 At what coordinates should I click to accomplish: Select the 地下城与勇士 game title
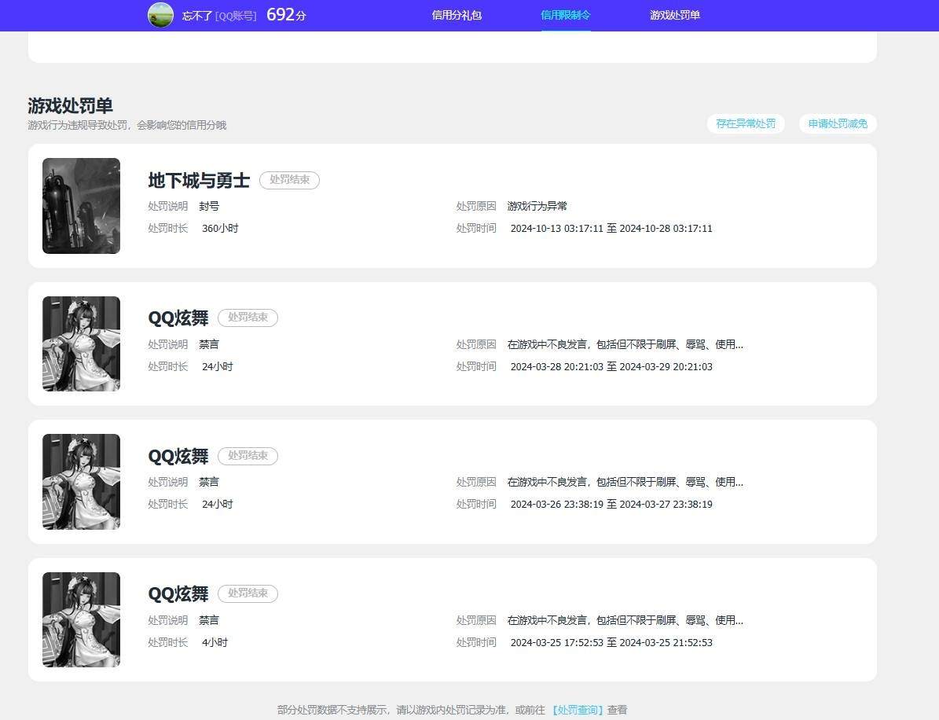(x=199, y=180)
